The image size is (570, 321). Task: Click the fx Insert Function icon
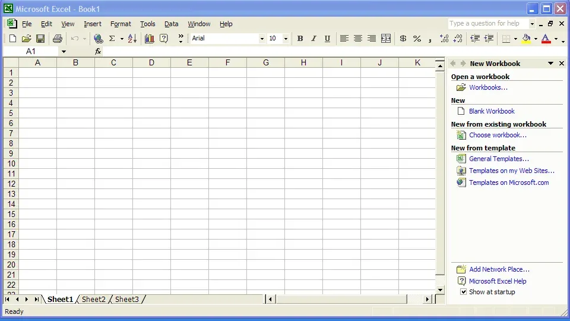98,52
